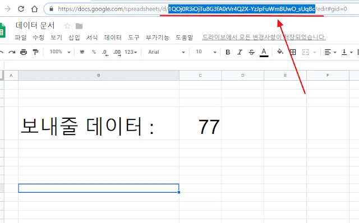This screenshot has height=223, width=359.
Task: Select column F header
Action: [x=328, y=76]
